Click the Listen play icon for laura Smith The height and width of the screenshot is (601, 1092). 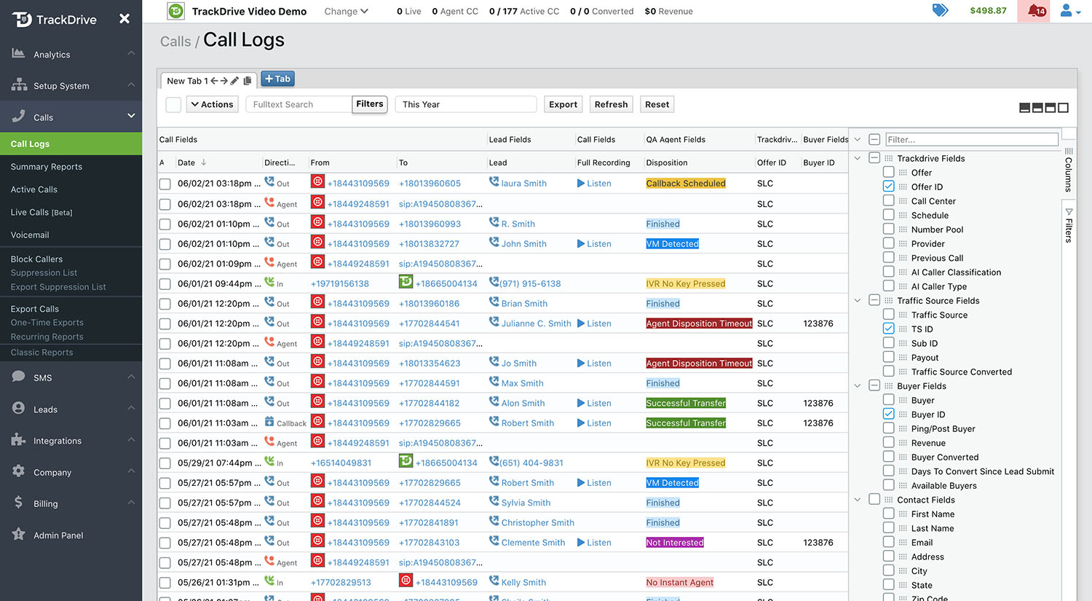581,184
